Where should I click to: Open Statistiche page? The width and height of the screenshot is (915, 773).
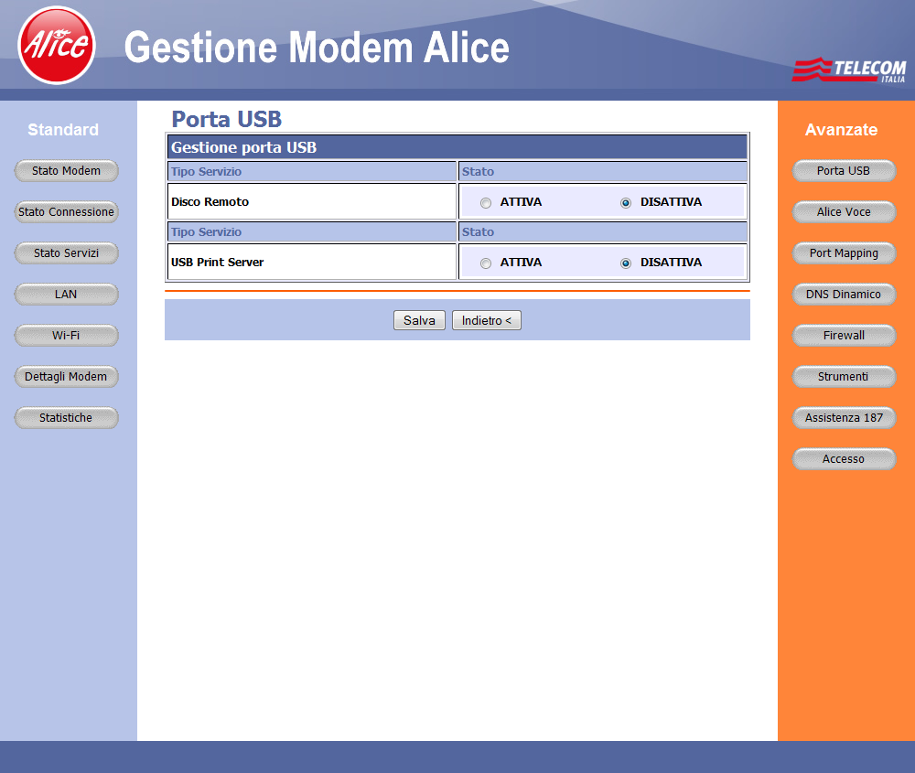click(66, 418)
